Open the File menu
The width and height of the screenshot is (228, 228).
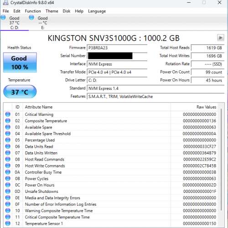(6, 11)
